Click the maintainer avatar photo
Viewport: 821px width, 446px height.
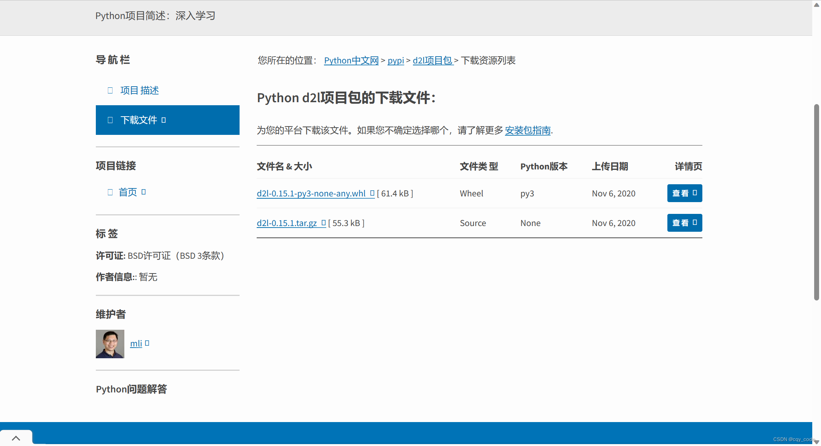point(110,344)
